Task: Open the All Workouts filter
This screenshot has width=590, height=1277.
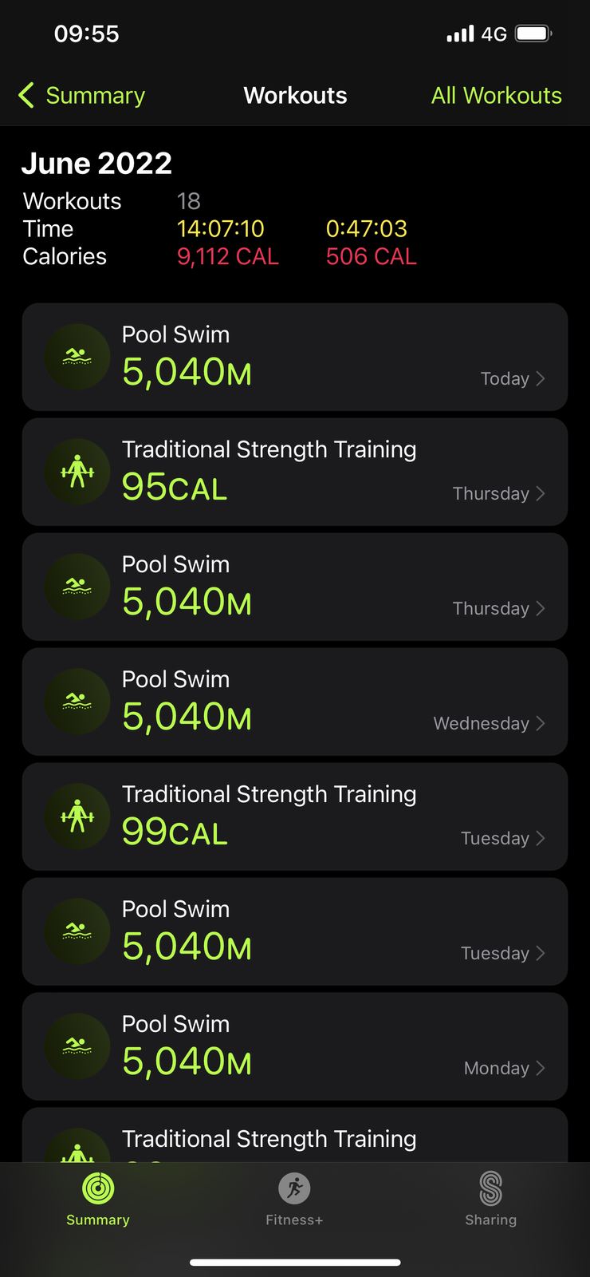Action: pyautogui.click(x=496, y=95)
